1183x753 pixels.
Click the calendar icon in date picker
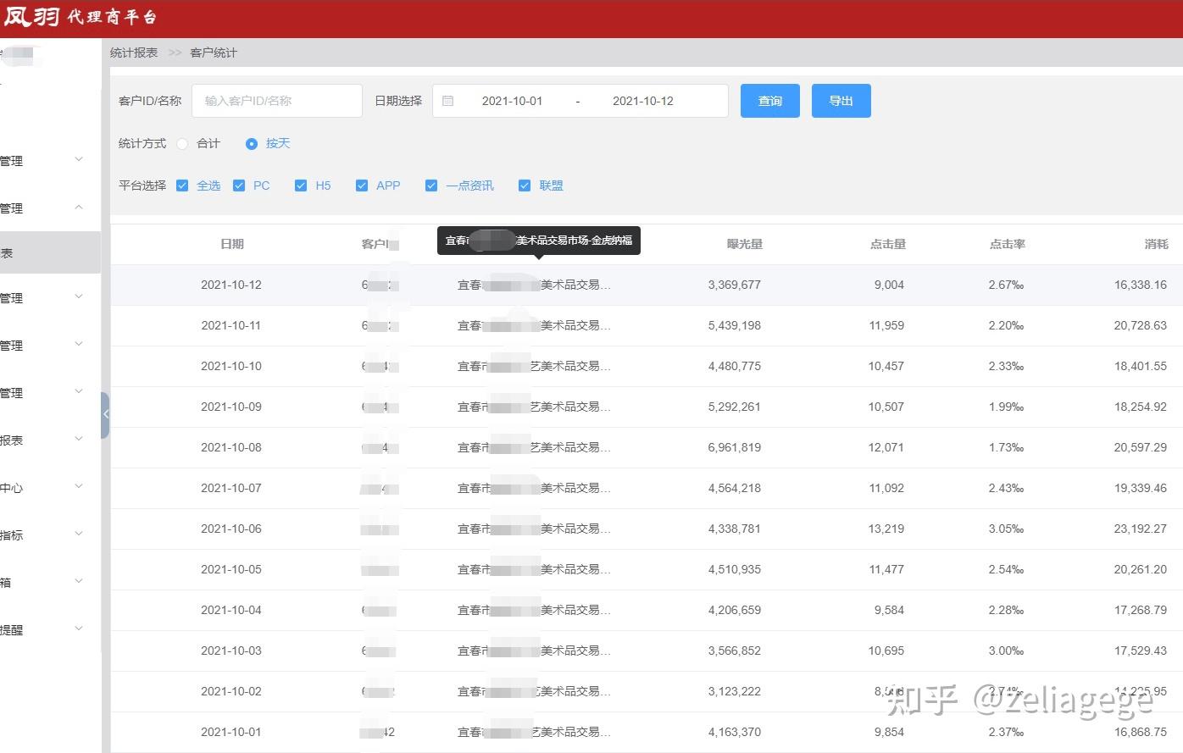coord(448,101)
